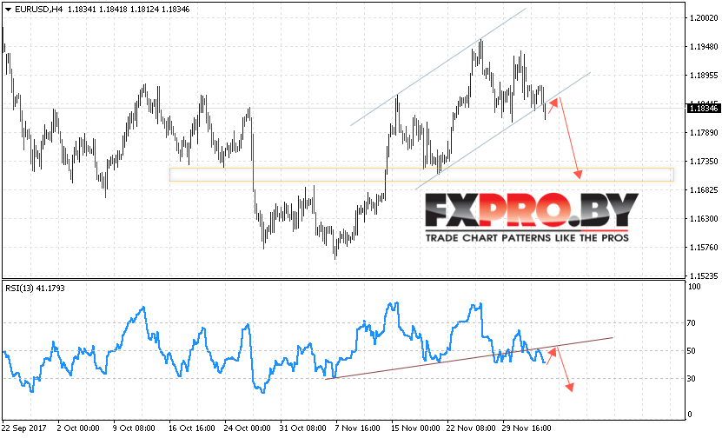Click the 29 Nov 16:00 time label
Image resolution: width=722 pixels, height=438 pixels.
point(527,428)
